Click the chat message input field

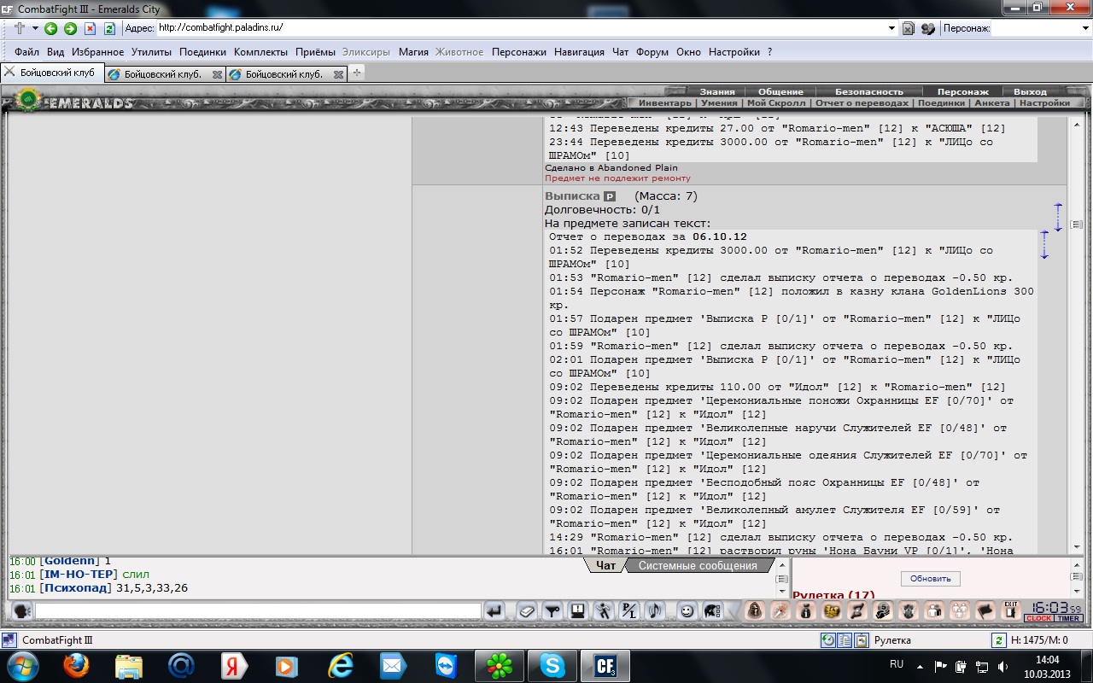258,611
